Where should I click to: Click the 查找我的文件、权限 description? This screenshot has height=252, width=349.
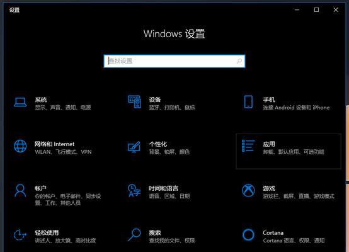tap(172, 241)
